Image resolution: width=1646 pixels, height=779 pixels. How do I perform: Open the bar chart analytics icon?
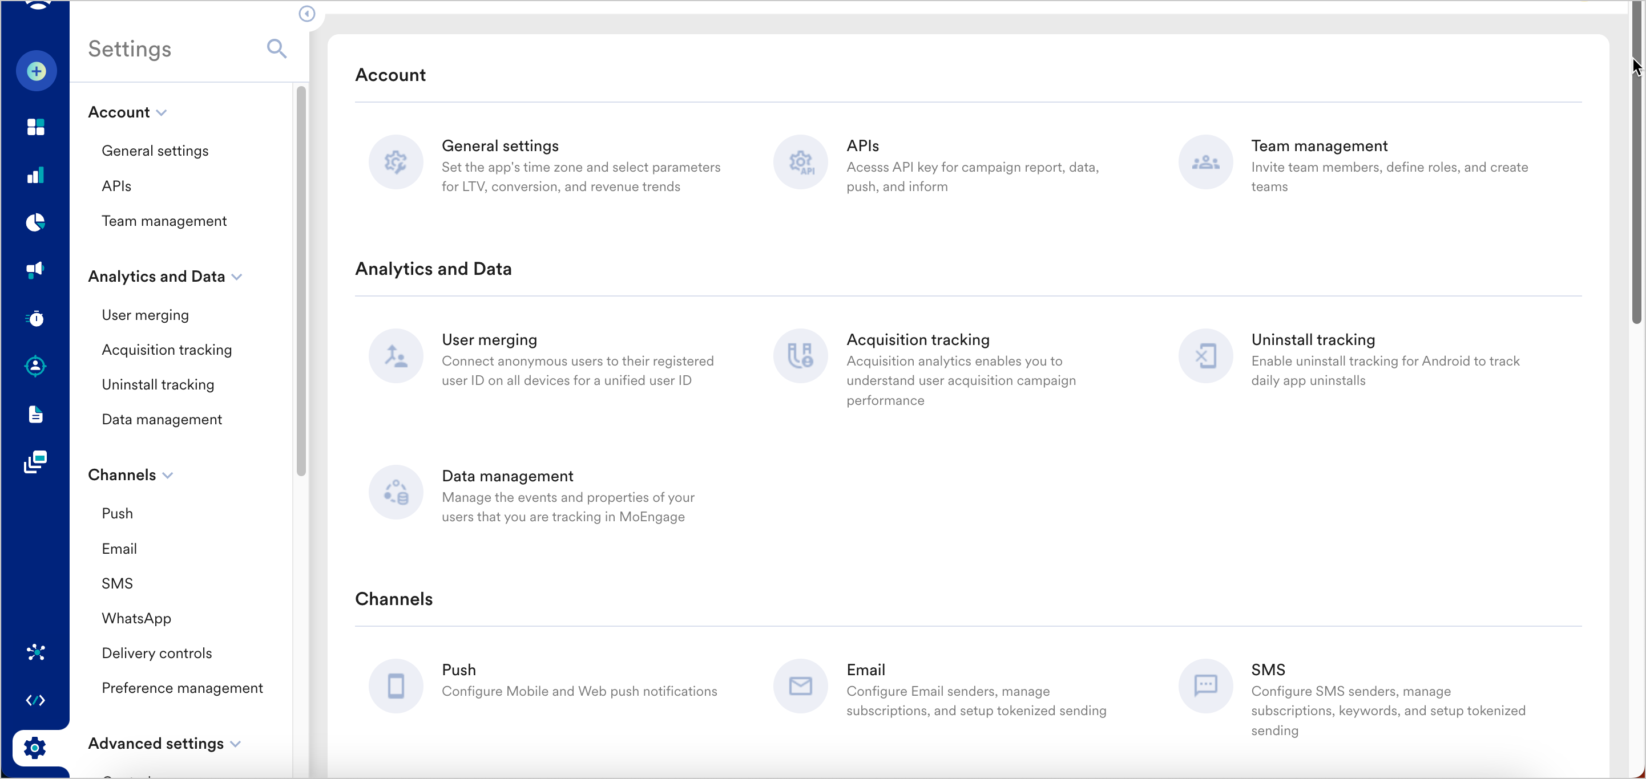click(36, 175)
